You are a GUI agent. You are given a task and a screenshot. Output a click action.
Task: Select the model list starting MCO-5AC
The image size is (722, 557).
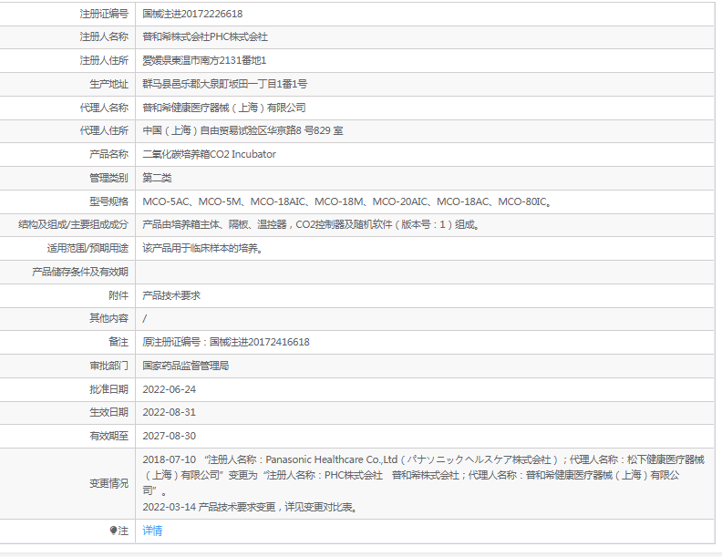coord(347,201)
